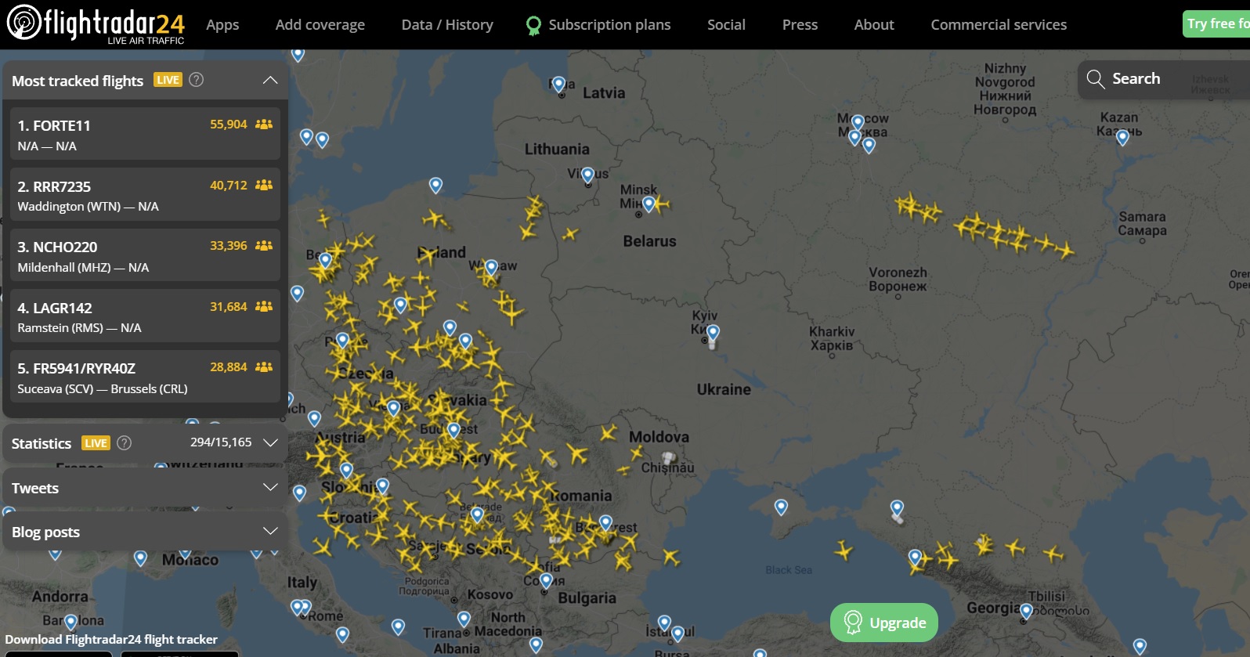
Task: Select grey aircraft near Chișinău
Action: tap(668, 457)
